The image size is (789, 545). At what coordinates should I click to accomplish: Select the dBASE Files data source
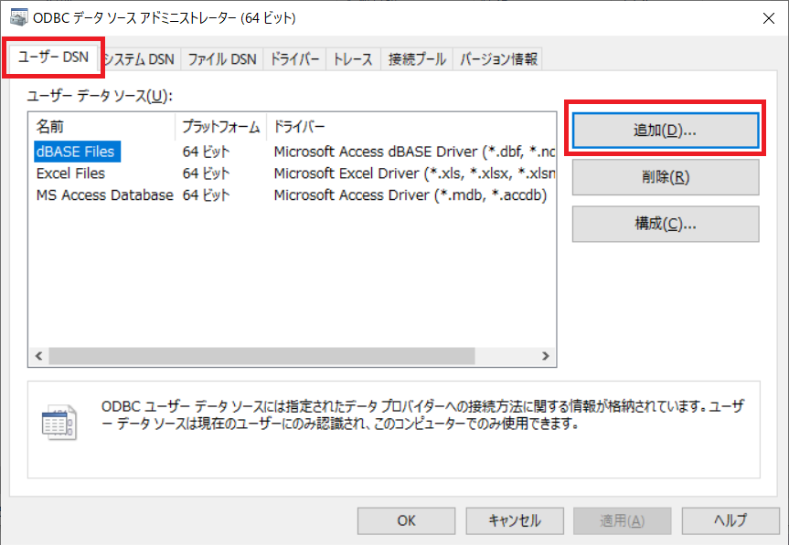click(77, 152)
